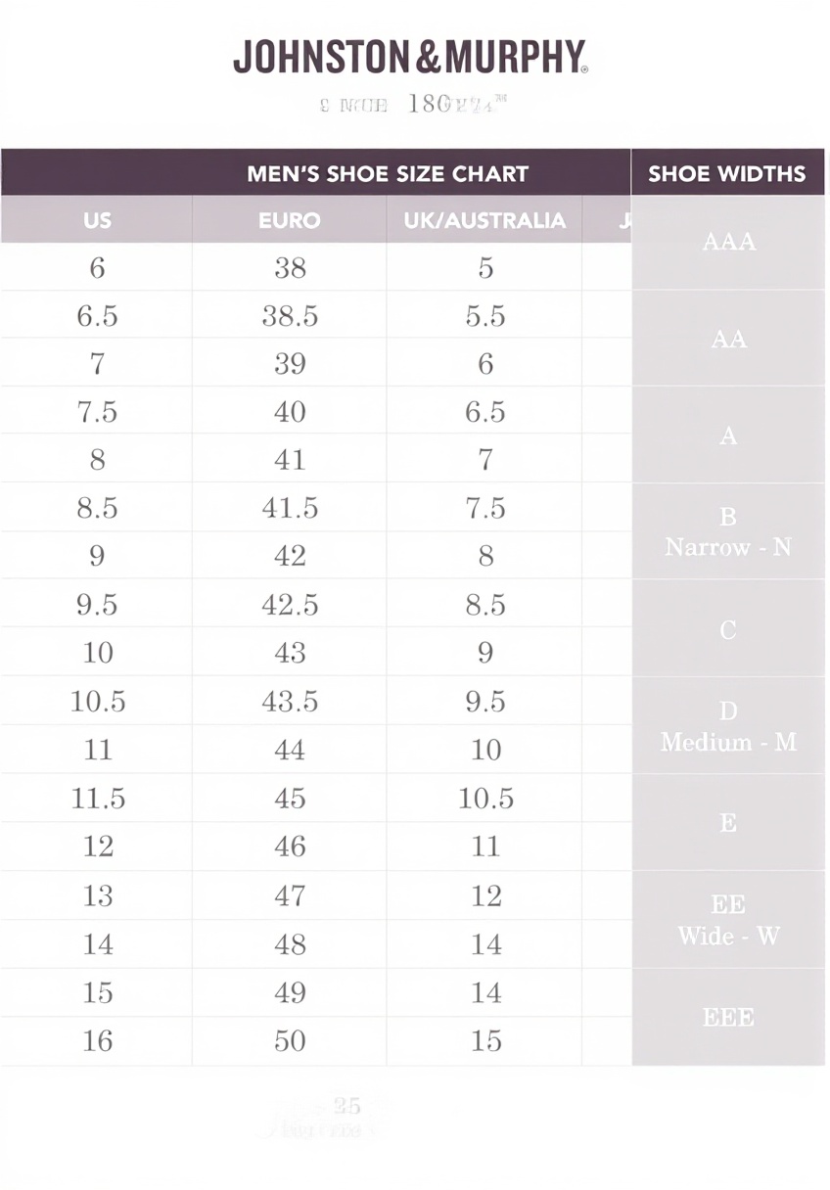Click US size 16 cell
This screenshot has width=830, height=1190.
pos(98,1041)
